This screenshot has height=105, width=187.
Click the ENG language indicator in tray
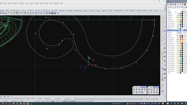155,104
